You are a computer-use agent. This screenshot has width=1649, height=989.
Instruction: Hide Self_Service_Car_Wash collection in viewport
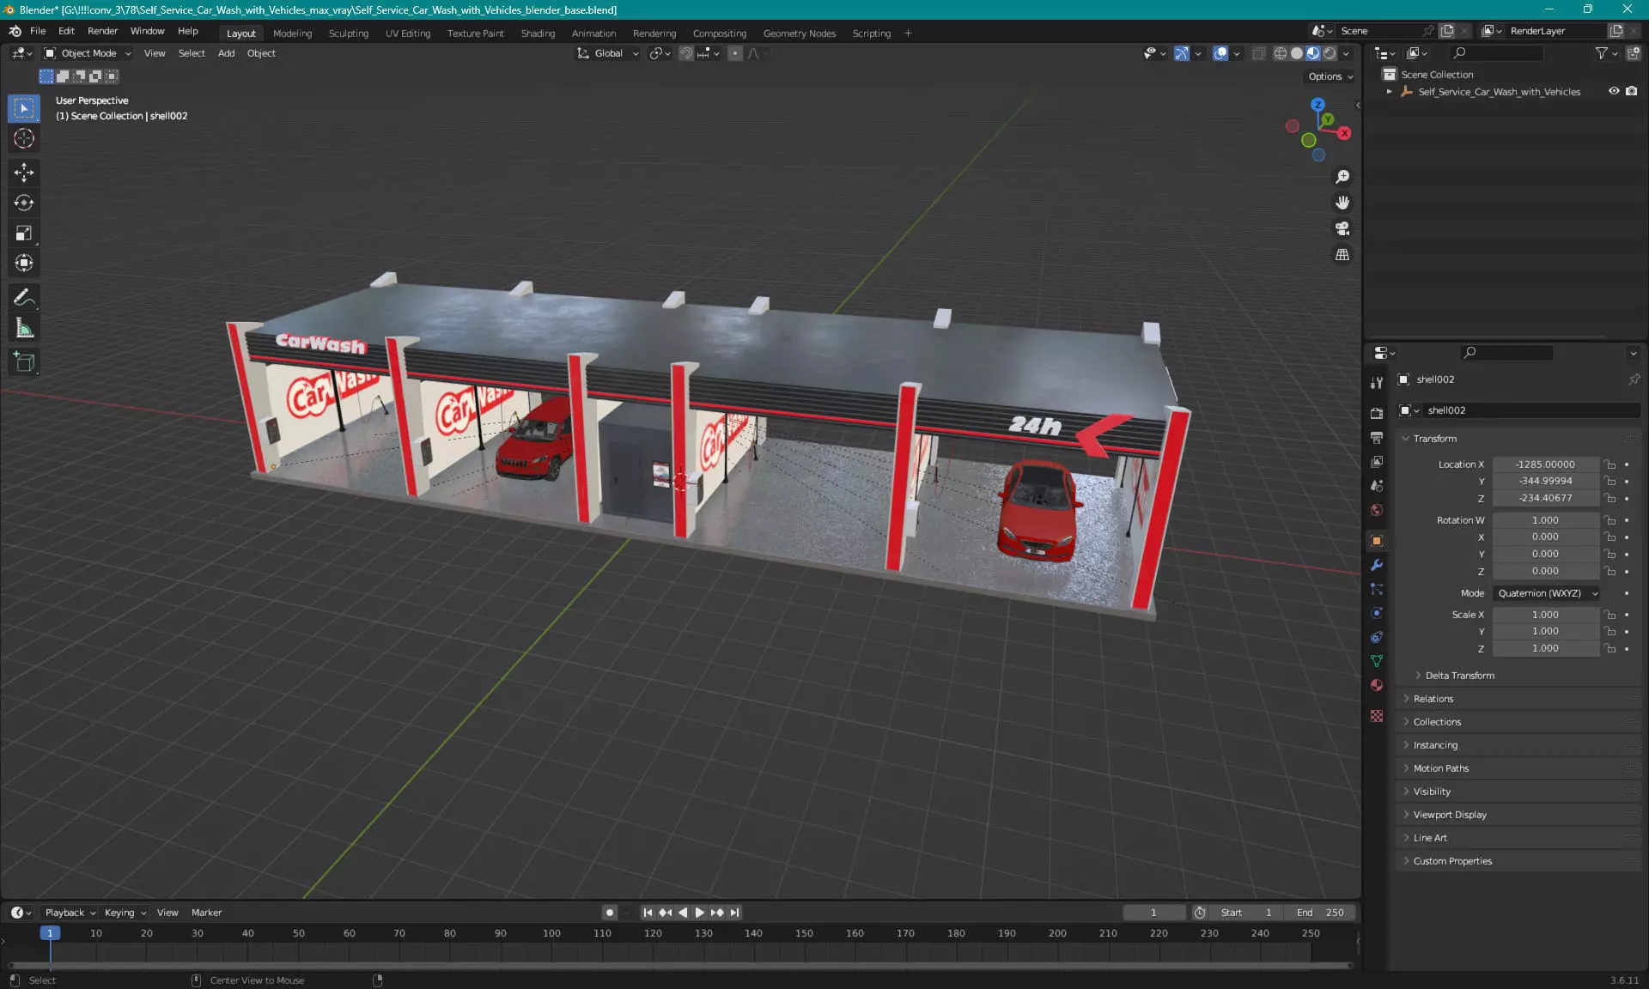point(1614,91)
